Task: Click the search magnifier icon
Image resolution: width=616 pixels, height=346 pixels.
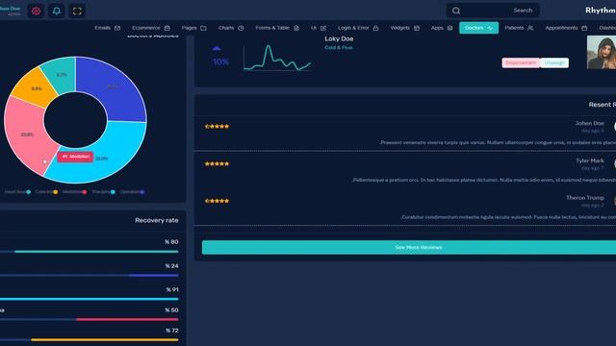Action: (x=455, y=11)
